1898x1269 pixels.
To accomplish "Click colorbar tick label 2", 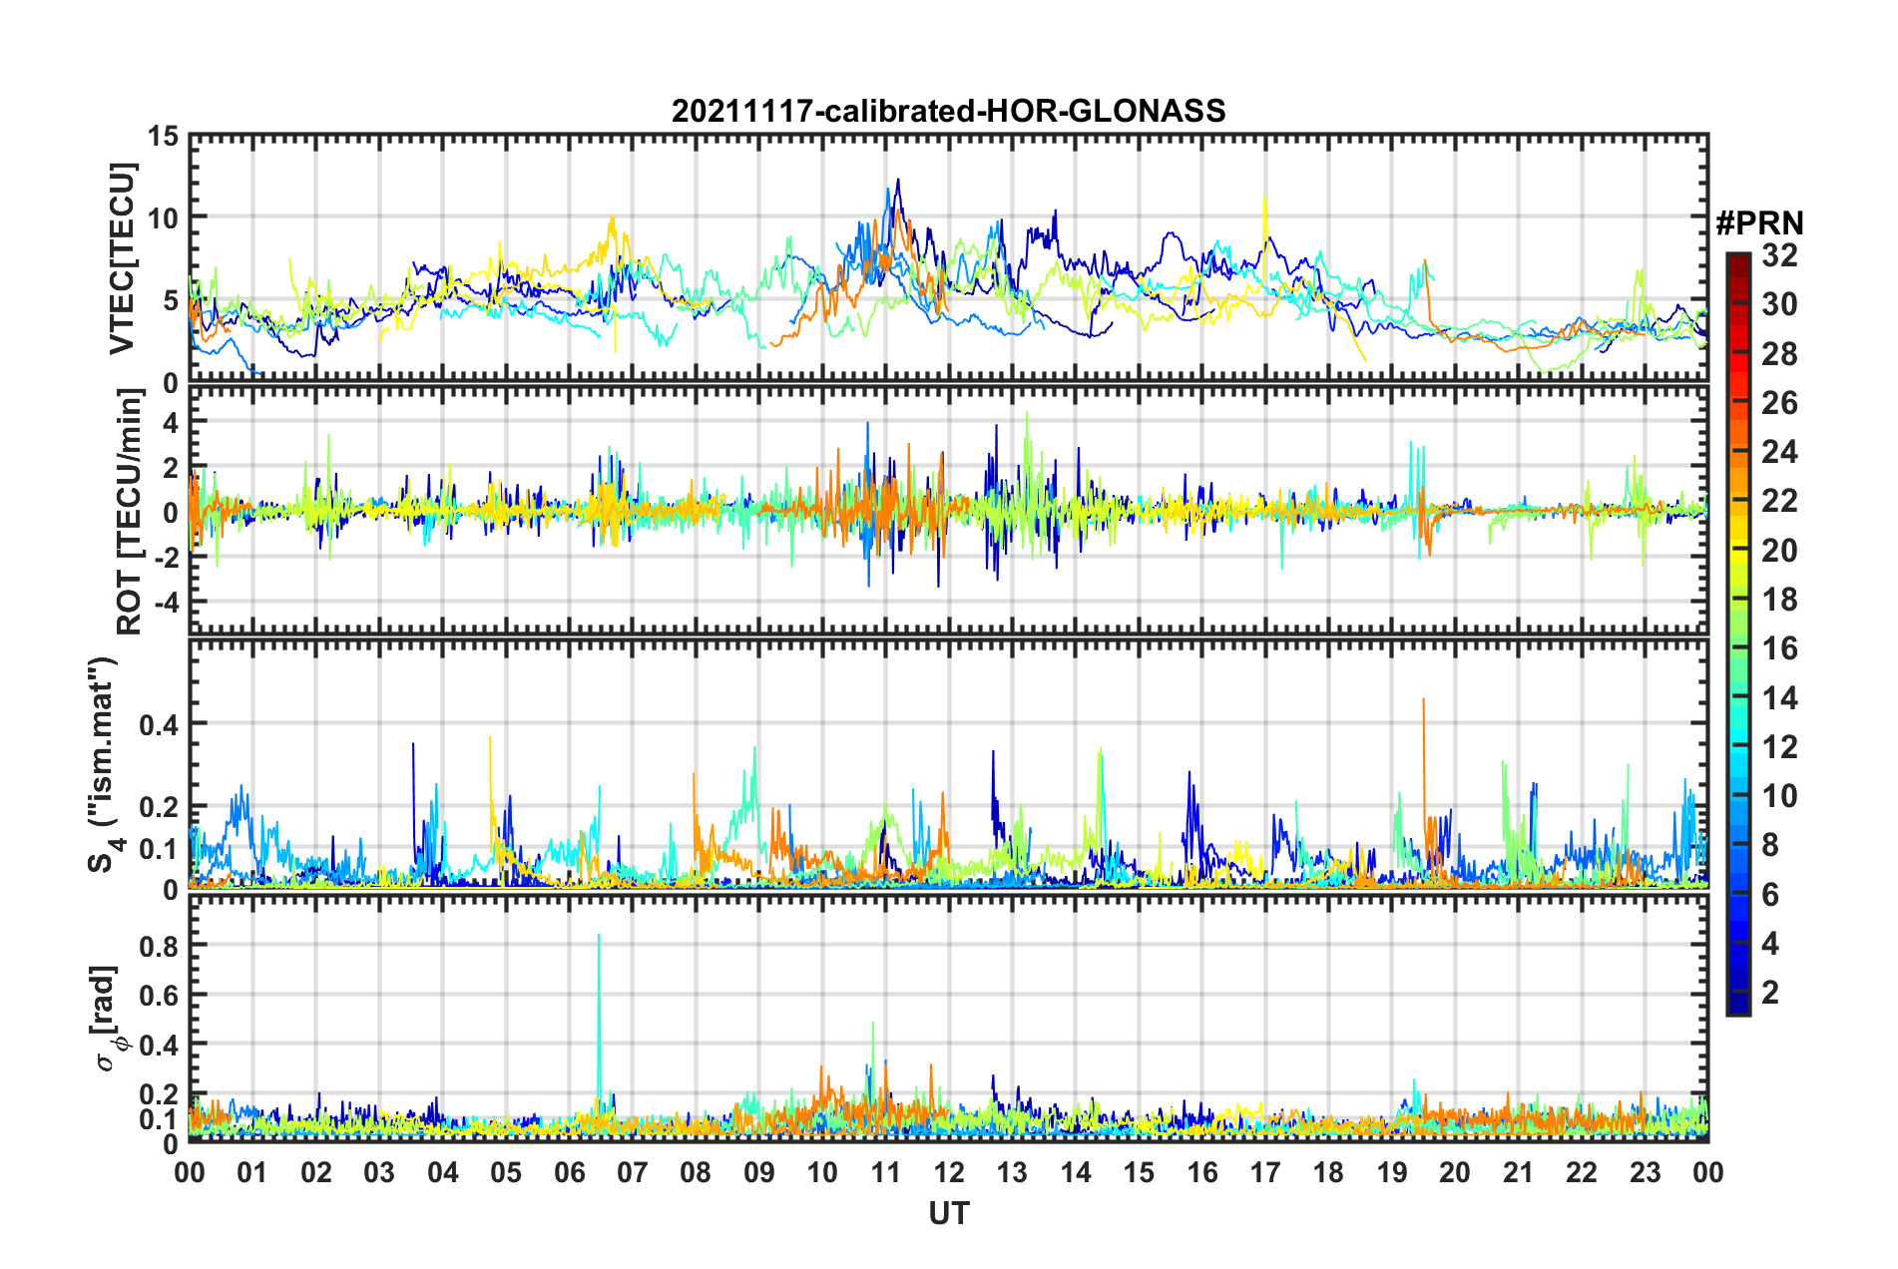I will [x=1770, y=992].
